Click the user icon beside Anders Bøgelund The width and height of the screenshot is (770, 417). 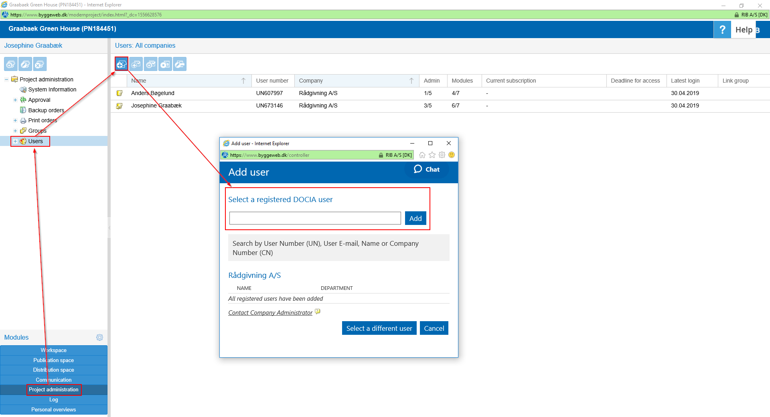[x=119, y=93]
